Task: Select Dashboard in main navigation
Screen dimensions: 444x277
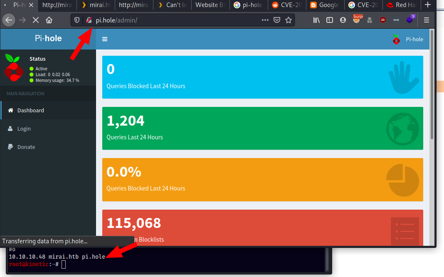Action: [30, 110]
